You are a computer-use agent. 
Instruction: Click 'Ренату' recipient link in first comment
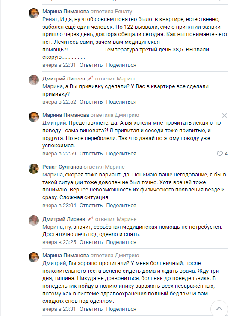coord(123,12)
